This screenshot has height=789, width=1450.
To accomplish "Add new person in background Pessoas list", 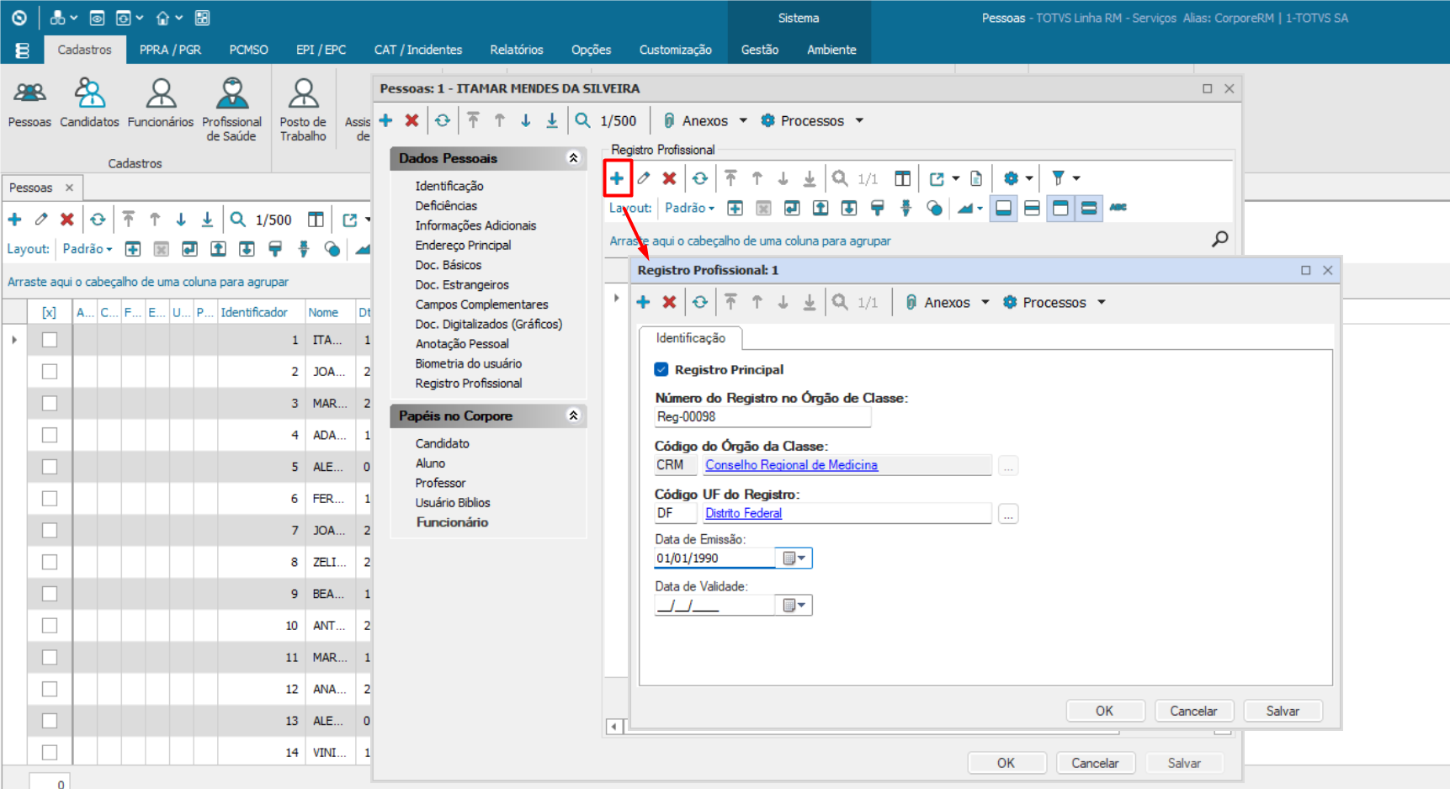I will click(15, 220).
